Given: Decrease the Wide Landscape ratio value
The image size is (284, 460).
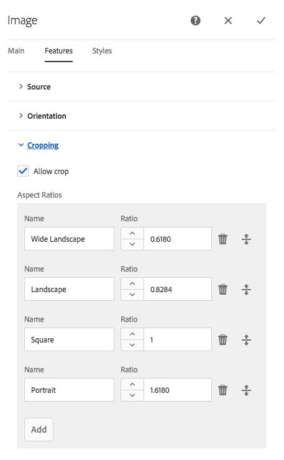Looking at the screenshot, I should coord(132,244).
